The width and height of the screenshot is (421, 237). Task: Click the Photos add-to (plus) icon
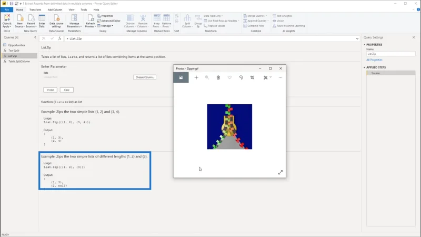[x=196, y=77]
